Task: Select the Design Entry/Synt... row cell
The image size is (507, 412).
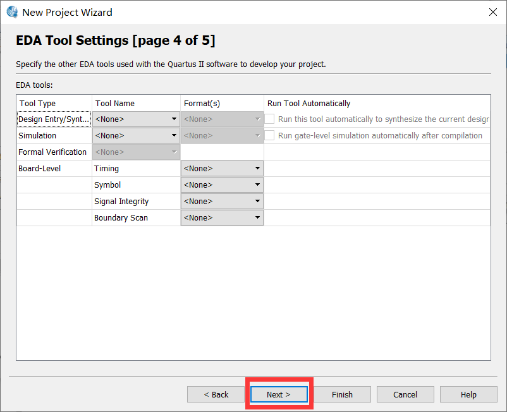Action: tap(54, 119)
